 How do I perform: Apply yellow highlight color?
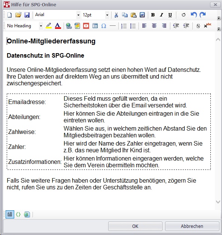coord(49,26)
